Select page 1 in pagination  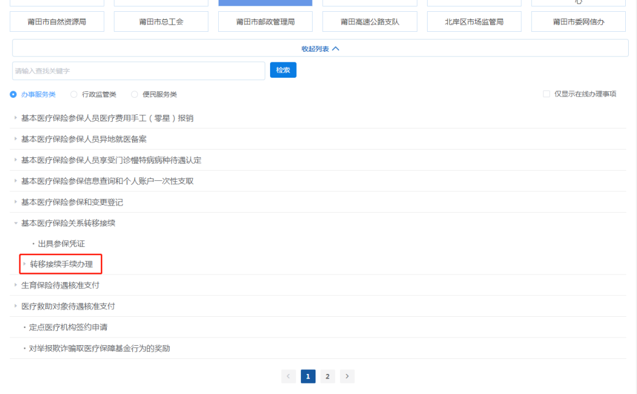308,376
